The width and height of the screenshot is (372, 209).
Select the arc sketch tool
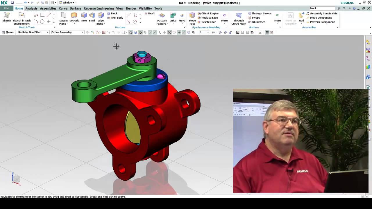tap(36, 21)
